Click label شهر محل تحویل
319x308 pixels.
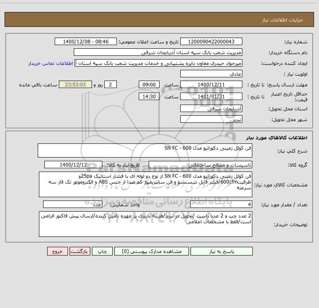(x=290, y=120)
